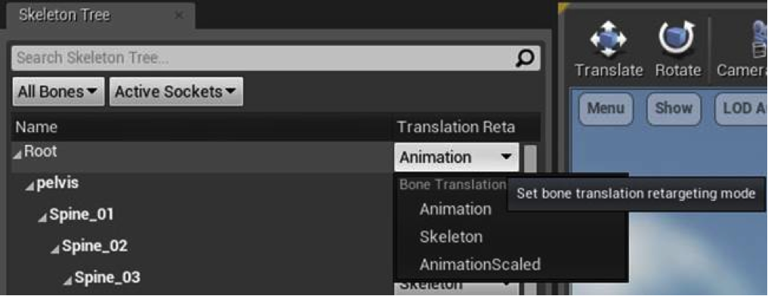
Task: Switch to the Skeleton Tree tab
Action: point(64,15)
